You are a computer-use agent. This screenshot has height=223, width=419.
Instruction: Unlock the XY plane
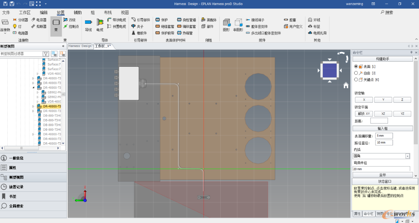364,114
